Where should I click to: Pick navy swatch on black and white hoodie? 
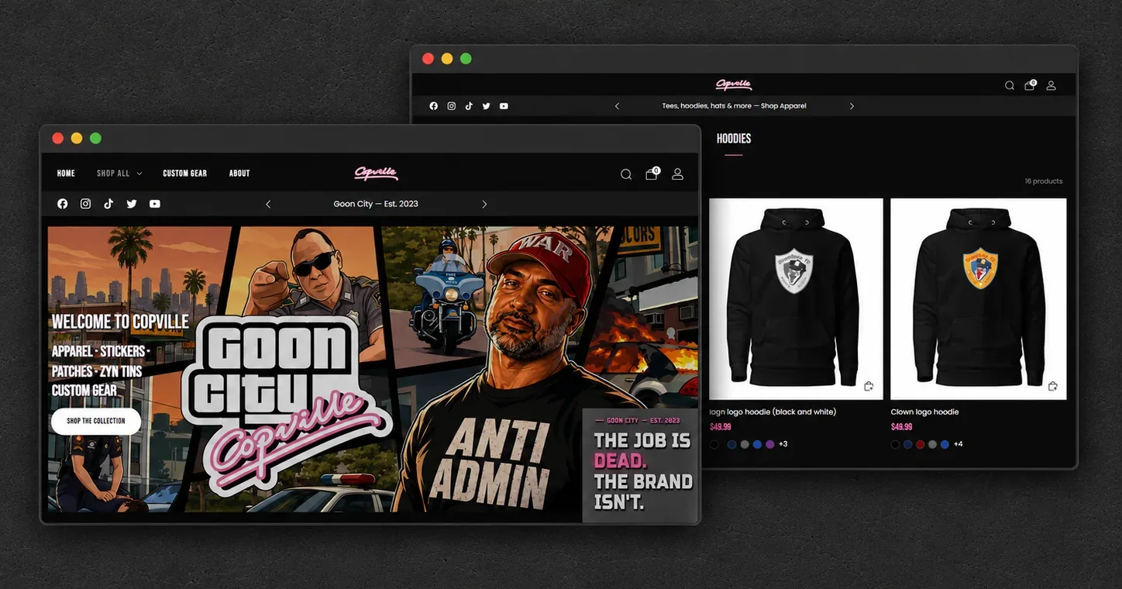click(x=732, y=444)
